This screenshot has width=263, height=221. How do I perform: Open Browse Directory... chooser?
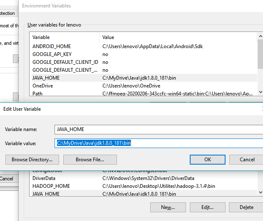[32, 160]
